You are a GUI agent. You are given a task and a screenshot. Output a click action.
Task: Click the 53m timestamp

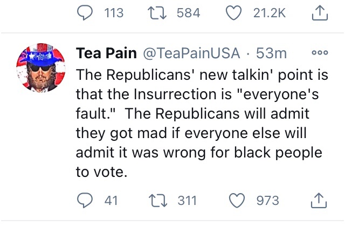click(x=272, y=53)
